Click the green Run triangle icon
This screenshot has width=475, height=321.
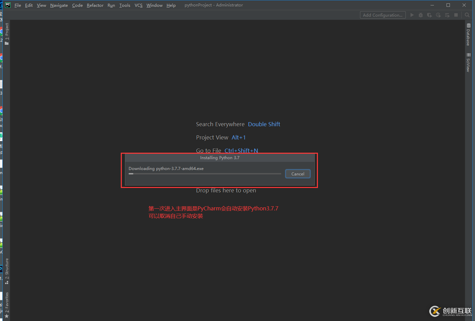tap(412, 15)
